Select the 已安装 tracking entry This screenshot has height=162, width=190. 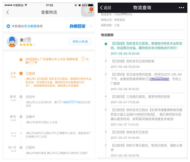click(133, 61)
